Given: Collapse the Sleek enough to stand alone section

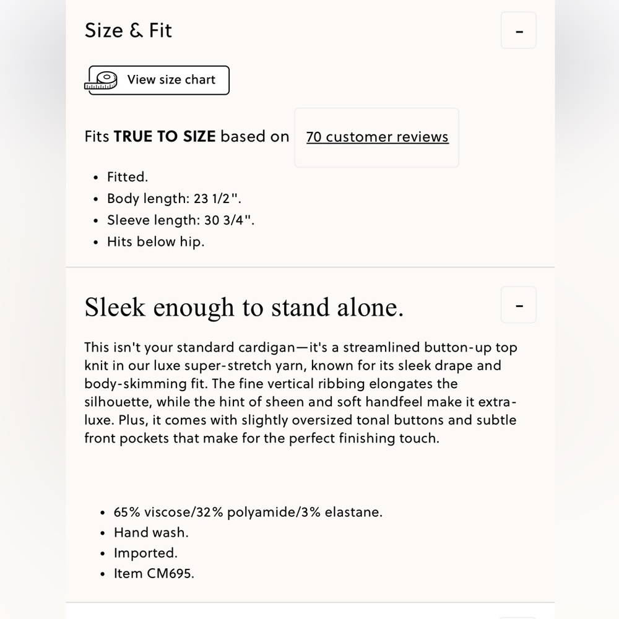Looking at the screenshot, I should click(518, 305).
